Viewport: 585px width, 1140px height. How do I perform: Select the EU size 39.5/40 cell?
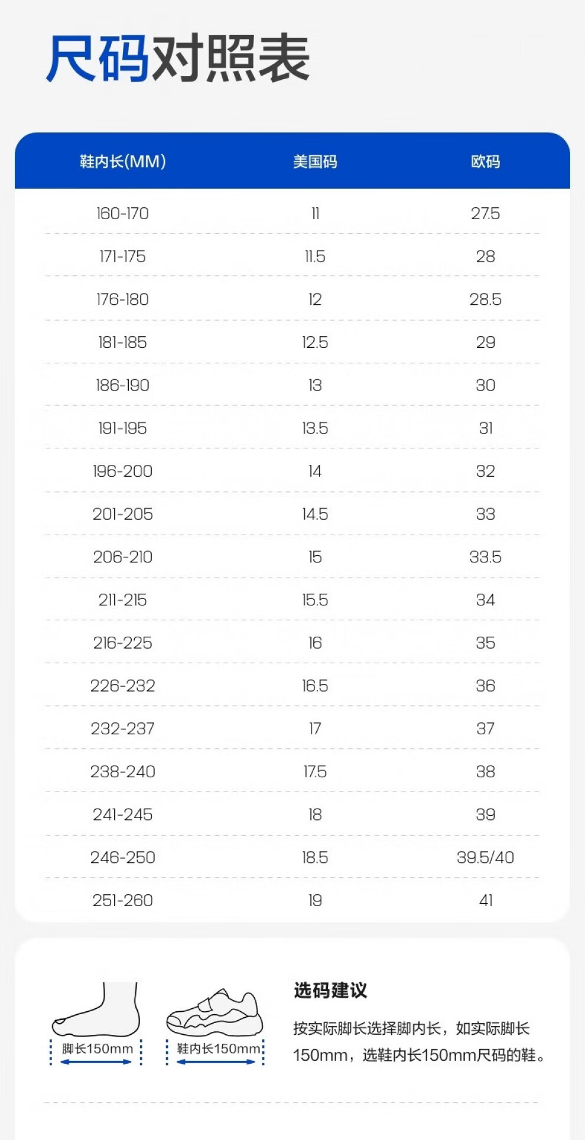coord(485,857)
